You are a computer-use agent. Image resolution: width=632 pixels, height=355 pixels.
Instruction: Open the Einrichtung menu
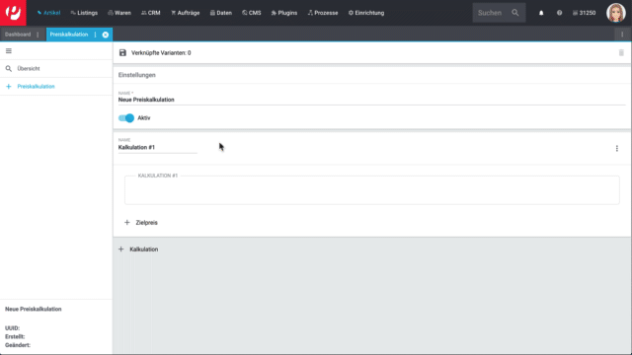366,13
